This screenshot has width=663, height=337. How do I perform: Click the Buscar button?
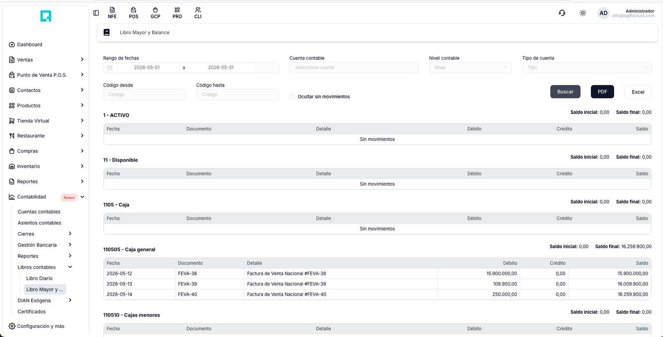(x=565, y=92)
